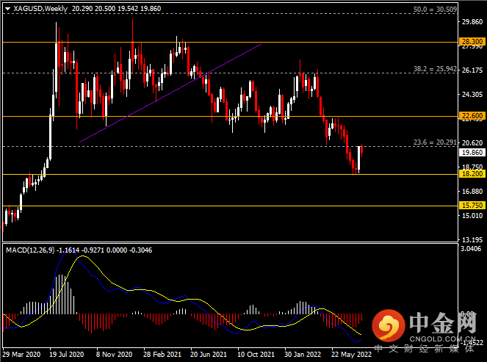
Task: Click the 19 Jul 2020 date label
Action: click(66, 354)
